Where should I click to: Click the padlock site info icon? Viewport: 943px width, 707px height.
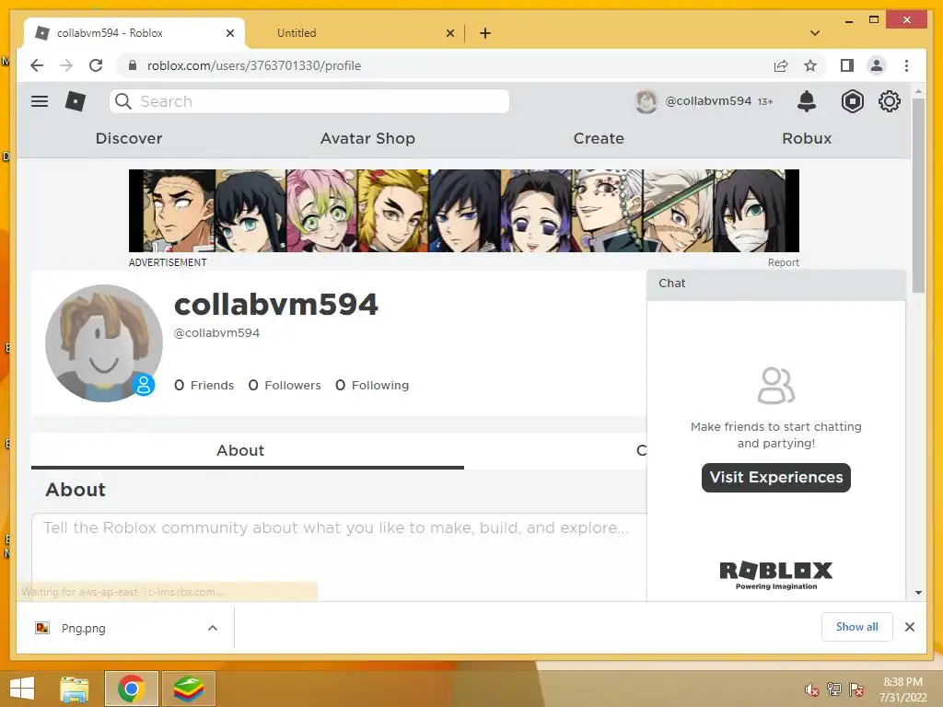133,65
